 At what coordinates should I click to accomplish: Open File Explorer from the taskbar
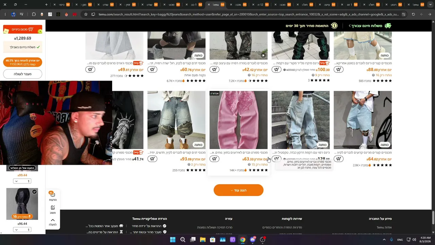coord(203,240)
